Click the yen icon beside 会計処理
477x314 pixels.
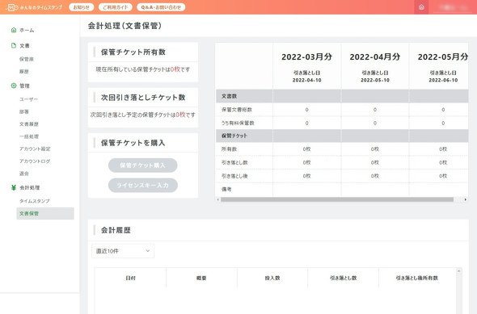tap(14, 187)
